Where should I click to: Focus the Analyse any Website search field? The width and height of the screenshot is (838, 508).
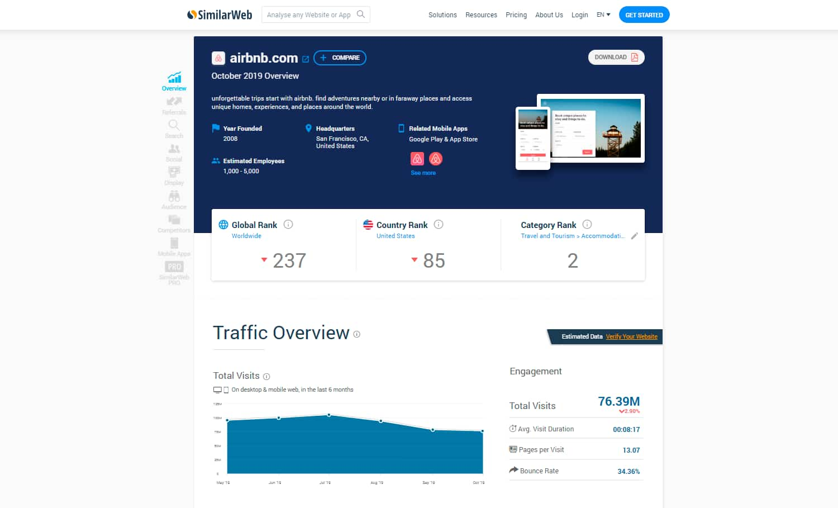[x=316, y=15]
